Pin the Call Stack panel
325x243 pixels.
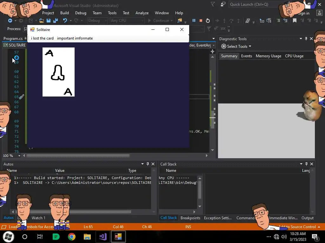[306, 164]
